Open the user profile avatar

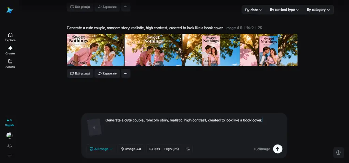coord(10,135)
